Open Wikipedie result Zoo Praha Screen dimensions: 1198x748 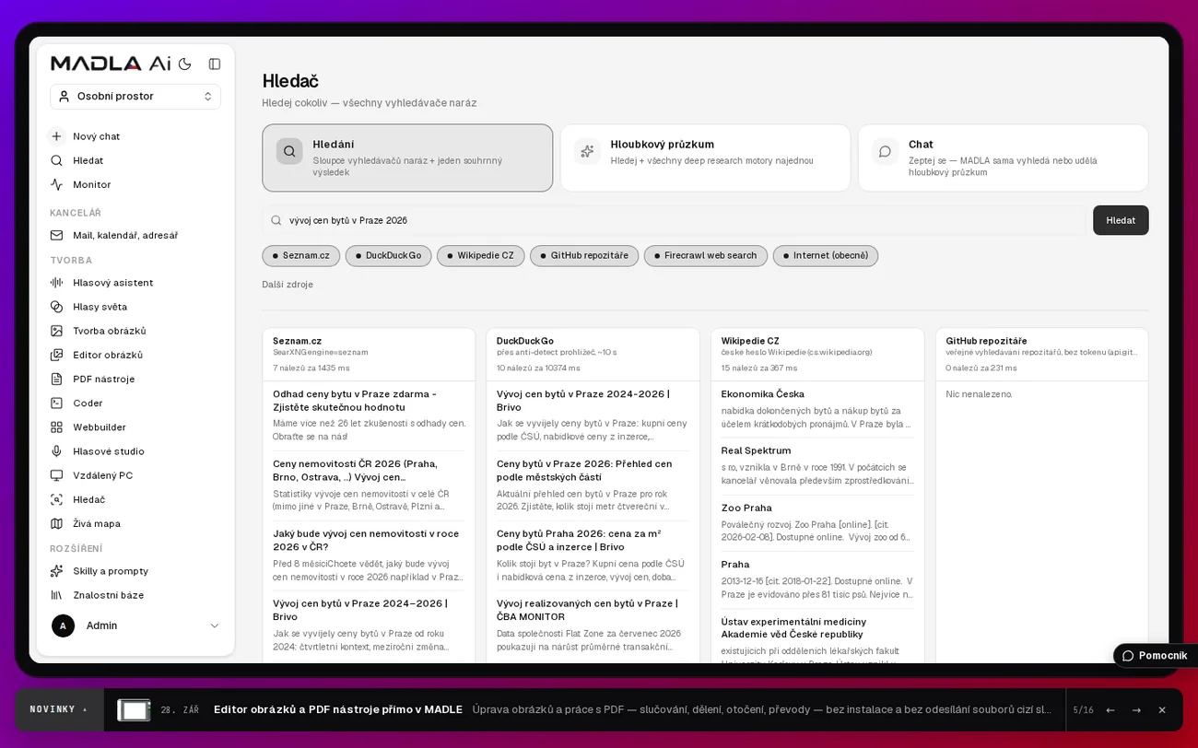[x=746, y=508]
